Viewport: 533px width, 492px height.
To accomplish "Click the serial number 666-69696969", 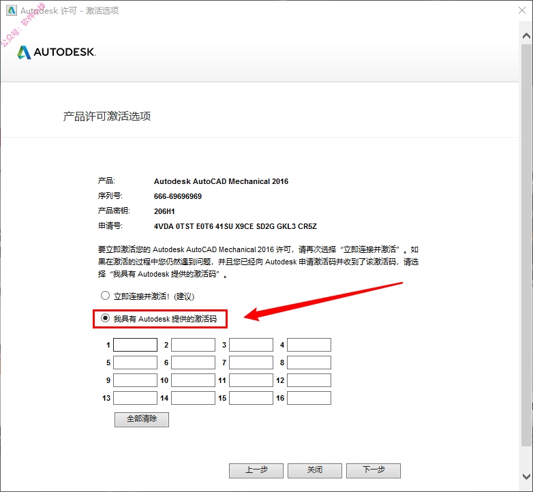I will [178, 196].
